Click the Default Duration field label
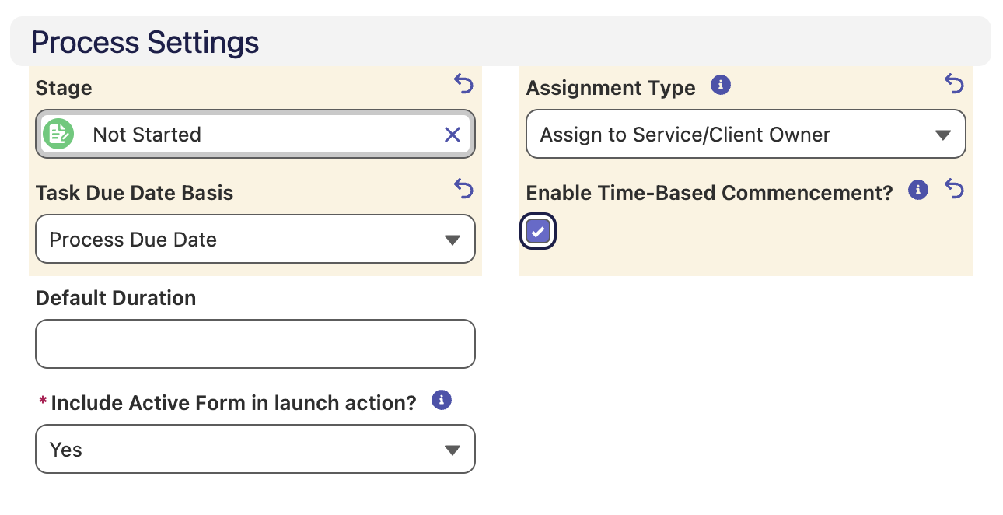The image size is (1003, 515). point(116,298)
